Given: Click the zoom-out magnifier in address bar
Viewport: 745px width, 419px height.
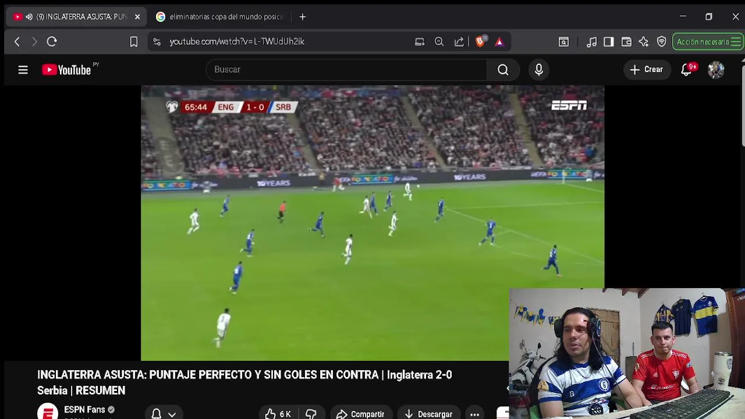Looking at the screenshot, I should pos(439,41).
